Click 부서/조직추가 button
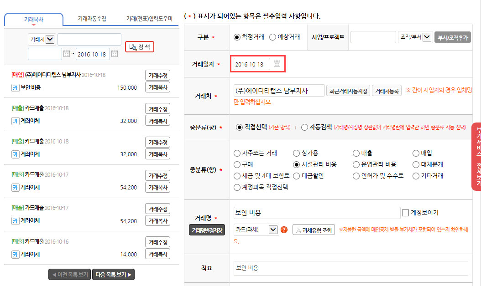The image size is (481, 286). click(452, 37)
